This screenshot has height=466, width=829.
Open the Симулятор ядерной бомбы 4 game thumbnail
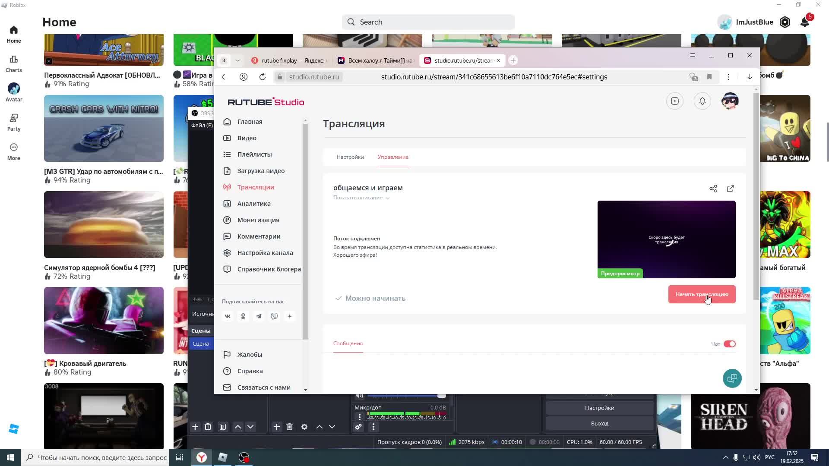click(104, 225)
